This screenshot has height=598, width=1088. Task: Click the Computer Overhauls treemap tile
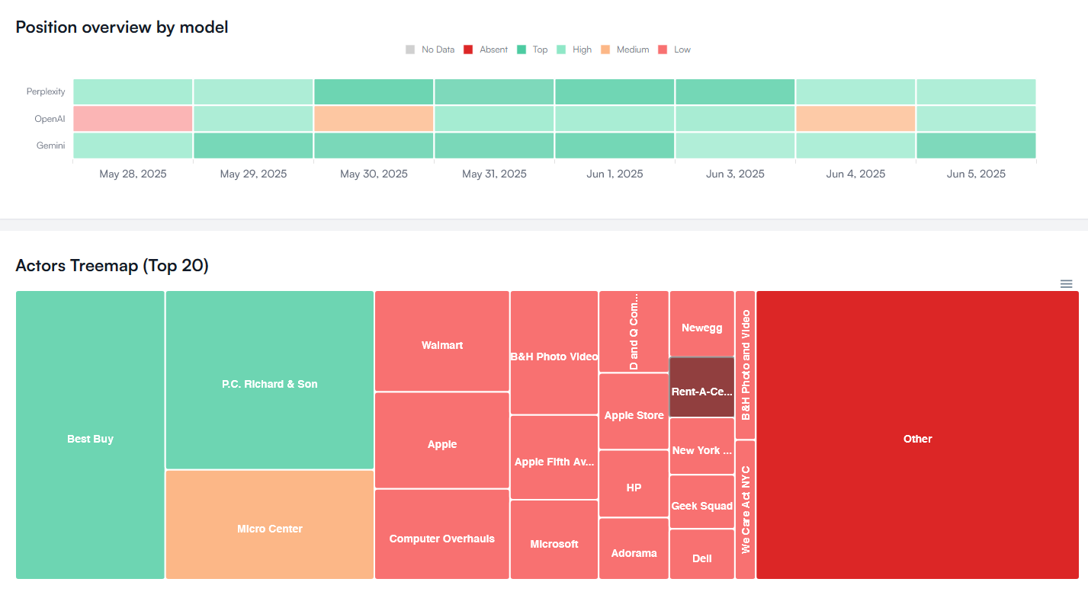click(x=442, y=534)
